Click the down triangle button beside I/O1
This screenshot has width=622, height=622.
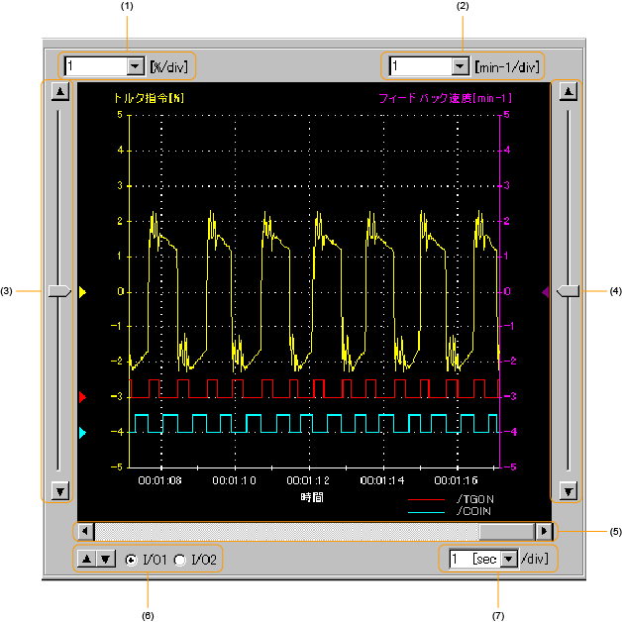pyautogui.click(x=105, y=560)
